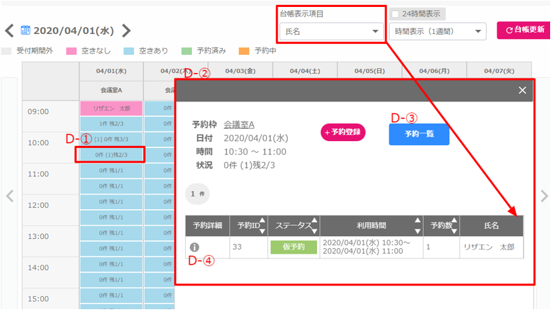
Task: Open the calendar date picker icon
Action: [x=26, y=30]
